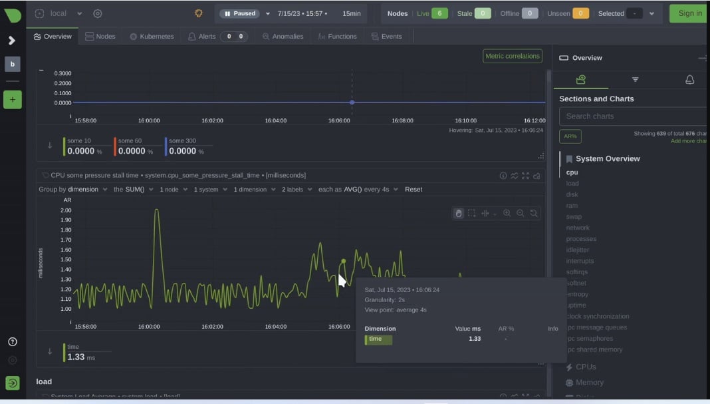Toggle the Paused playback button
This screenshot has width=710, height=404.
pos(240,13)
